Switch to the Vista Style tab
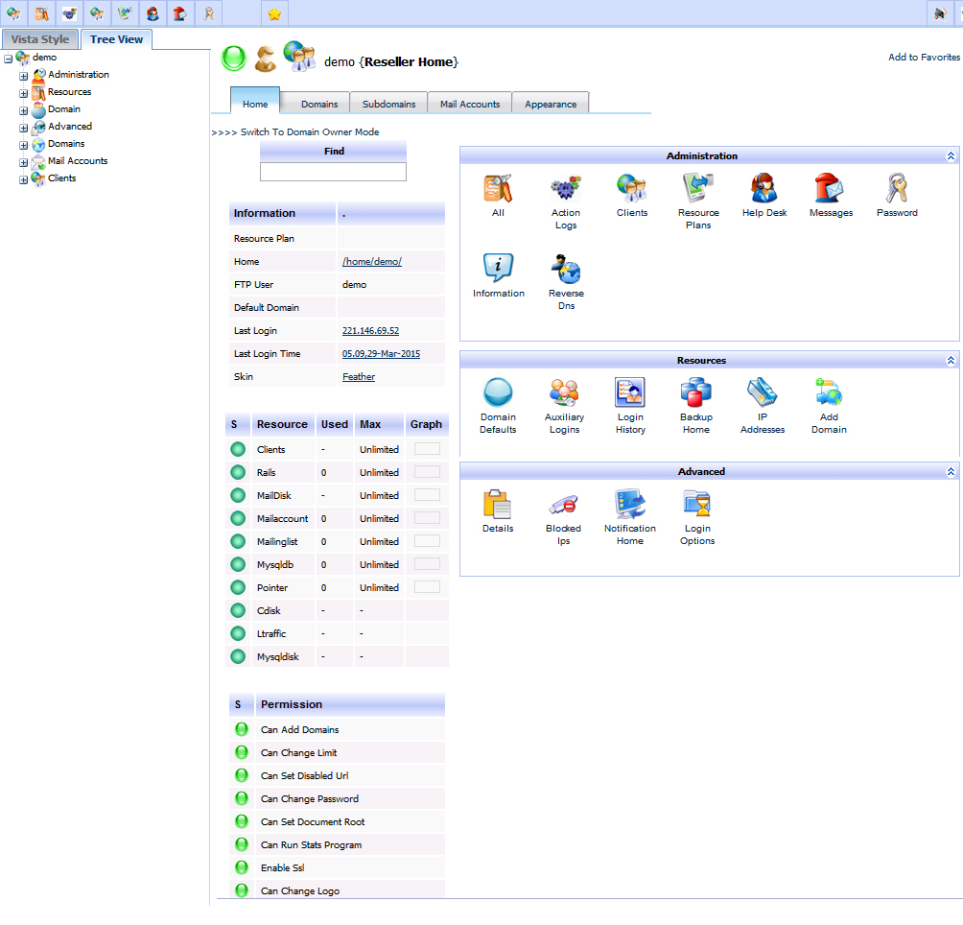The image size is (963, 925). click(40, 39)
